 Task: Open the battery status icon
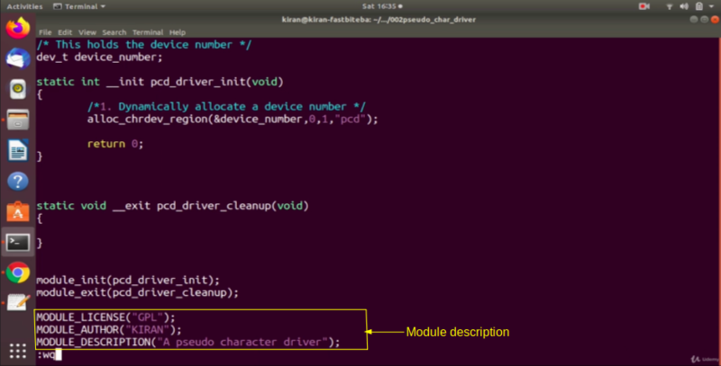(699, 6)
